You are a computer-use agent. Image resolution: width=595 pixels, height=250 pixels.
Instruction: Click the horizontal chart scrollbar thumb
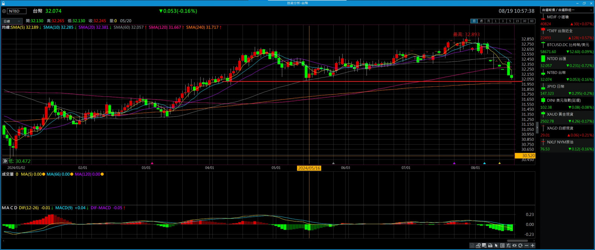tap(517, 241)
